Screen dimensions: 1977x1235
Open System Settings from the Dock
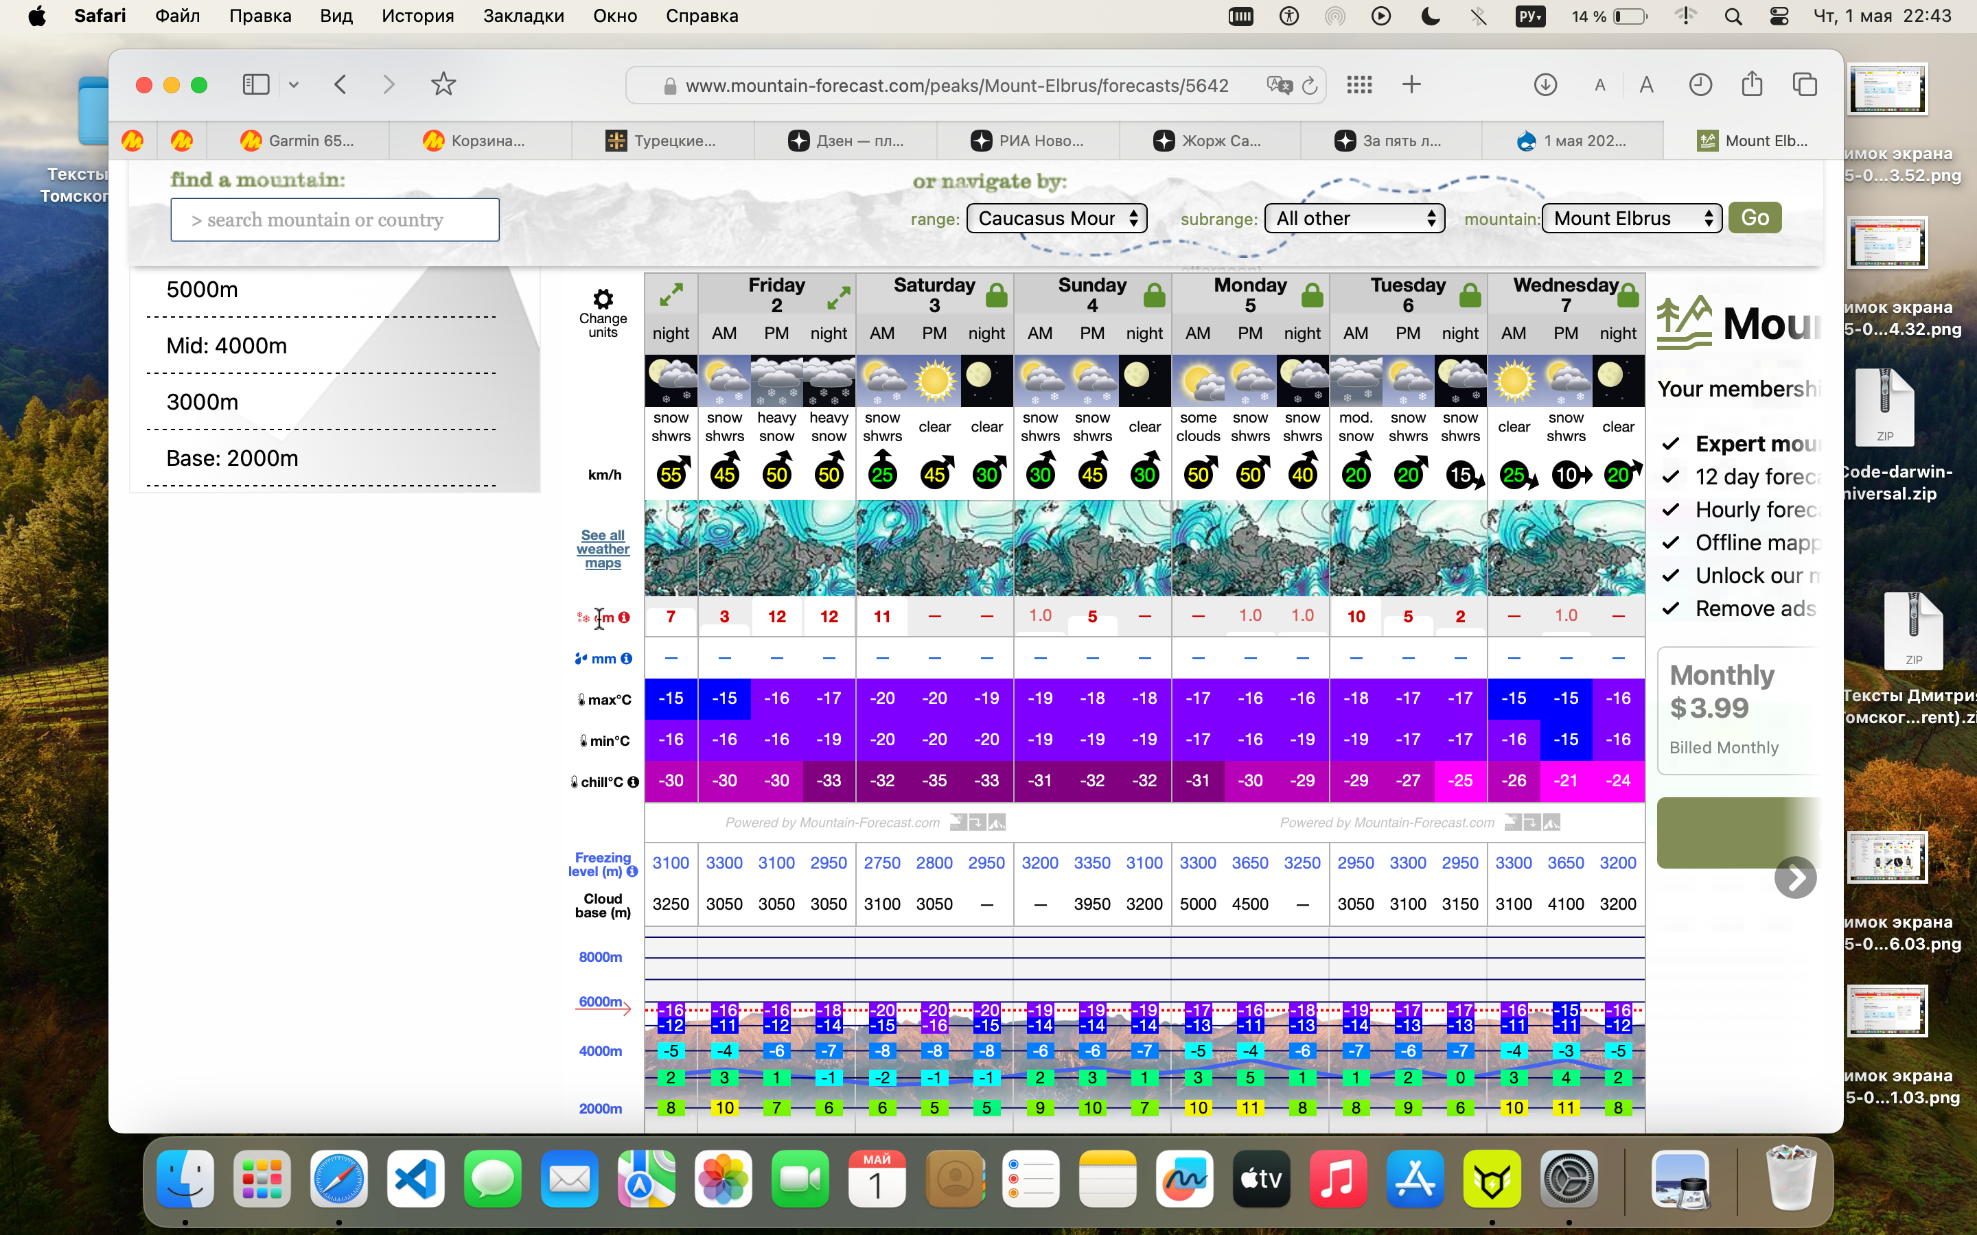tap(1568, 1179)
